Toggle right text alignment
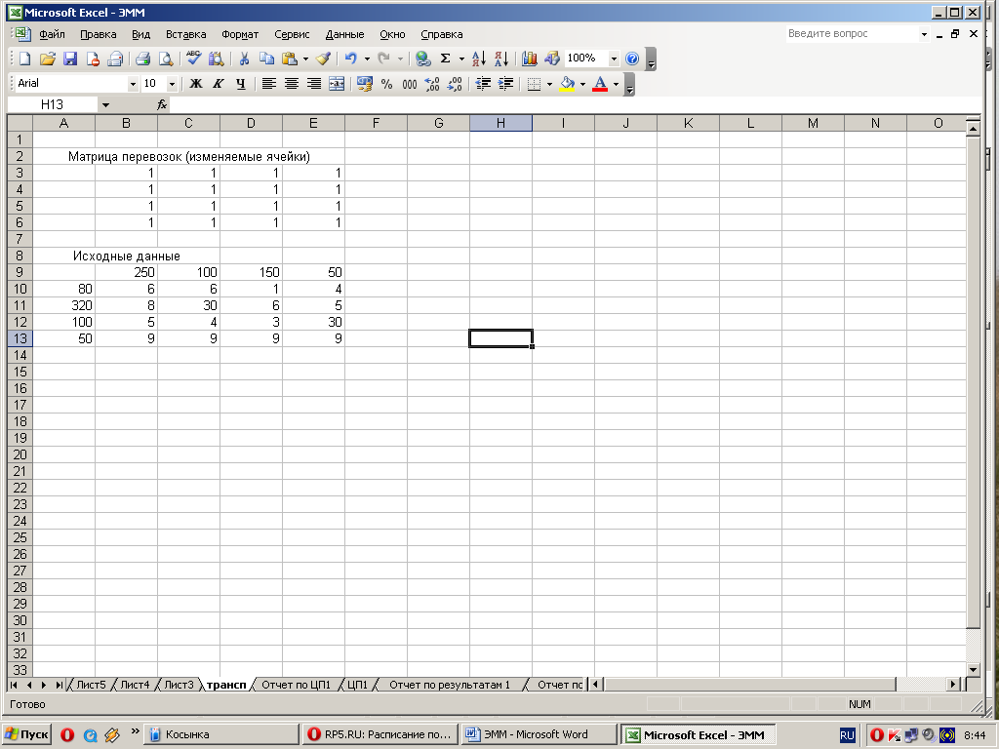 point(314,84)
